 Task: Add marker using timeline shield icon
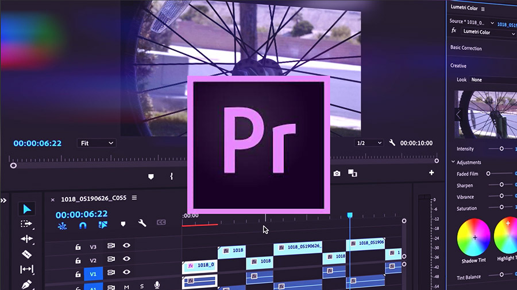(x=123, y=224)
